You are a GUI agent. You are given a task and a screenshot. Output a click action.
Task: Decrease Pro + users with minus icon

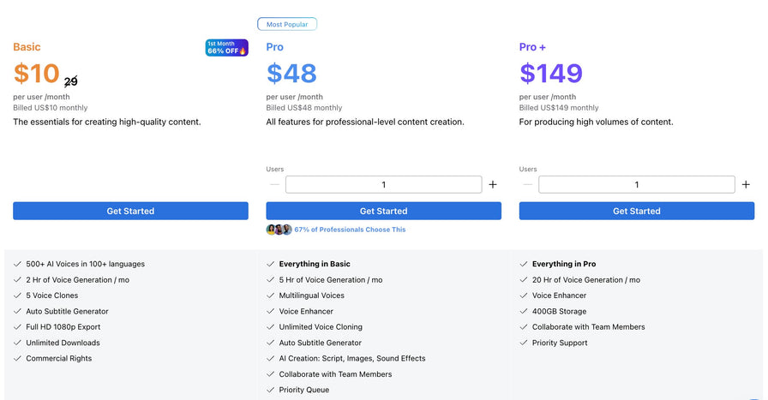pyautogui.click(x=527, y=184)
